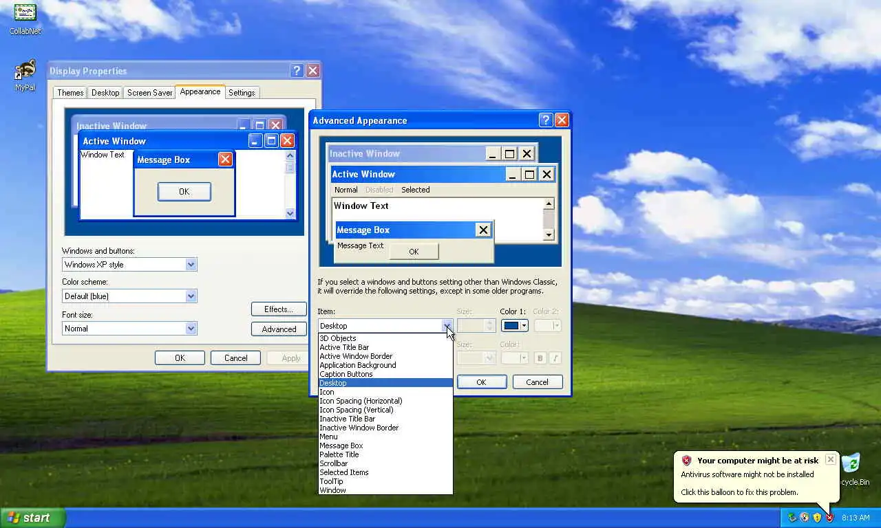Pick Menu from the item list
Image resolution: width=881 pixels, height=528 pixels.
coord(385,437)
